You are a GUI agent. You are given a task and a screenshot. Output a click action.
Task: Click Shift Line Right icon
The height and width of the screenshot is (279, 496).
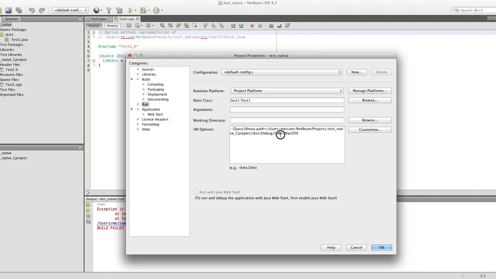click(x=241, y=26)
